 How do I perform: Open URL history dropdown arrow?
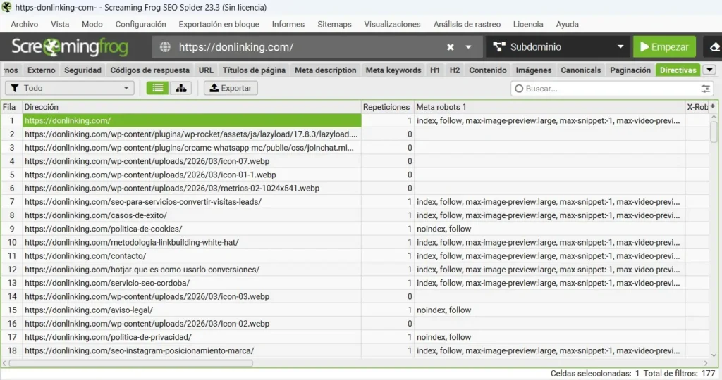(468, 47)
